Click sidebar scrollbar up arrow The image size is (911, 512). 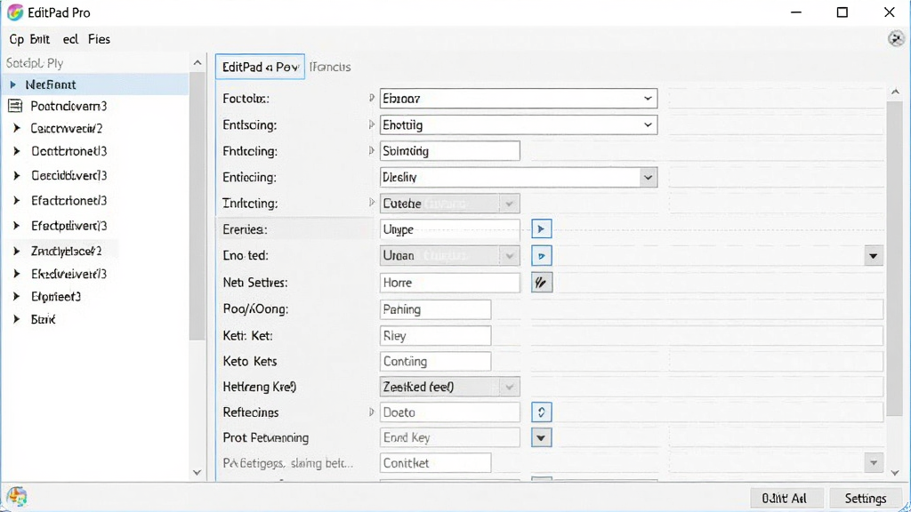click(x=197, y=63)
